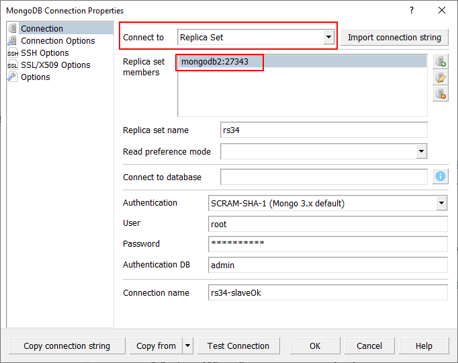Click the help question mark in title bar
This screenshot has width=458, height=363.
pos(412,11)
